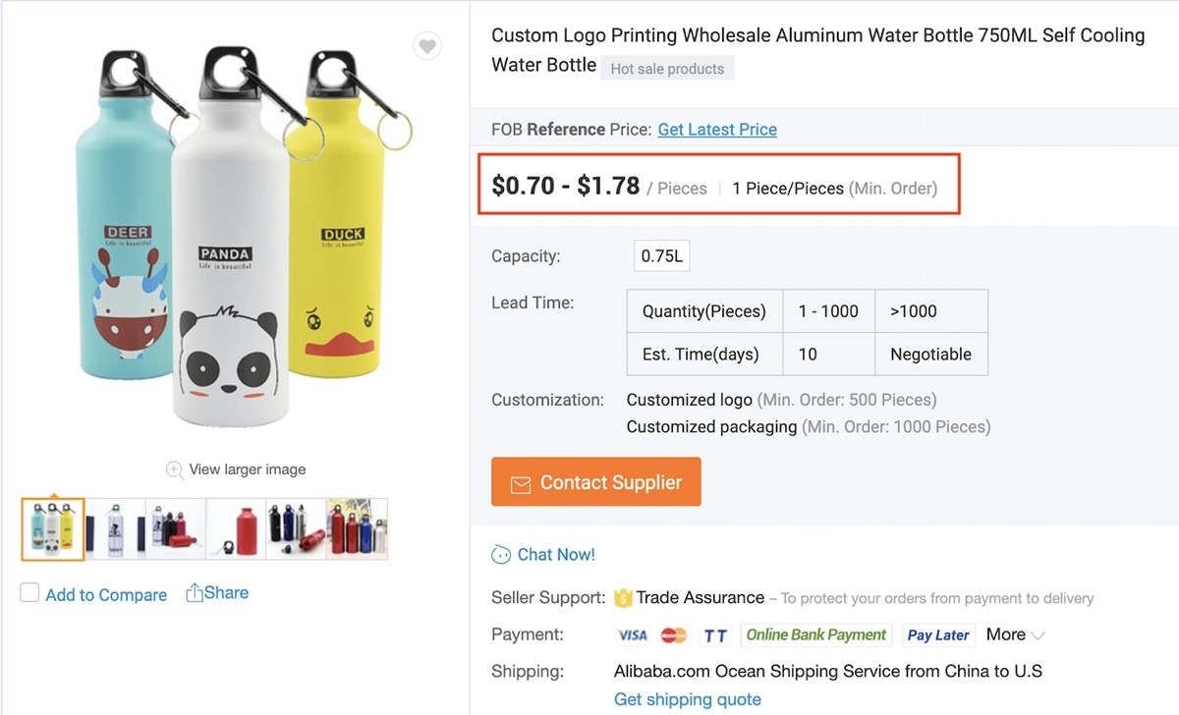
Task: Select the Online Bank Payment option
Action: point(816,635)
